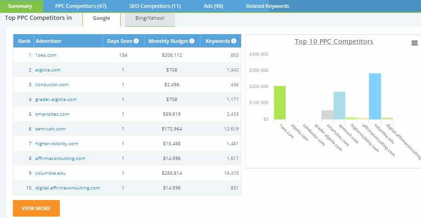Click the 2,433 keywords cell
Screen dimensions: 421x218
coord(233,114)
